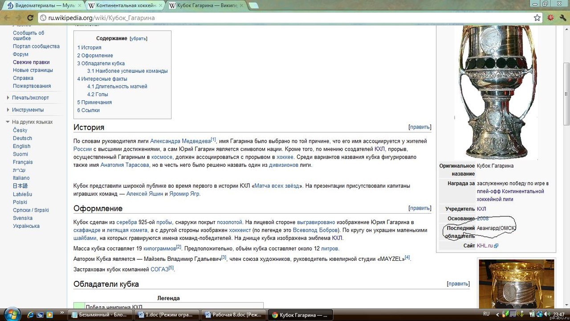This screenshot has height=321, width=570.
Task: Edit the Обладатели кубка section via править
Action: click(458, 284)
